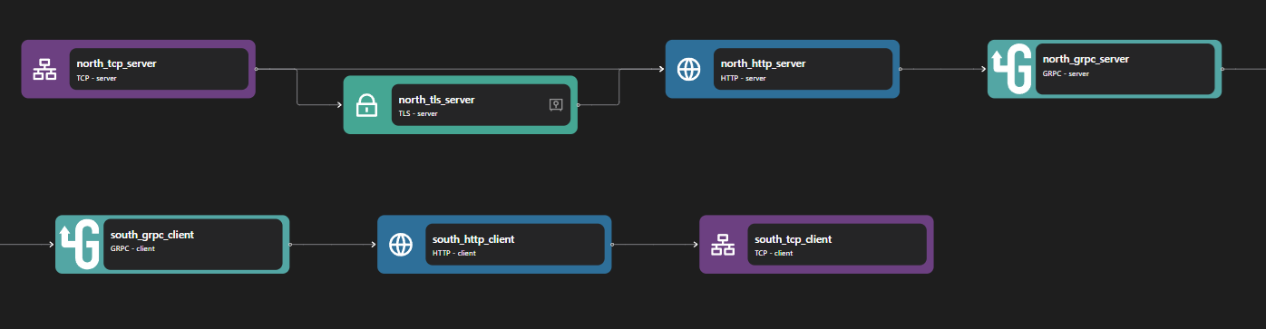Click the output port of north_tls_server
The width and height of the screenshot is (1266, 329).
(x=579, y=105)
